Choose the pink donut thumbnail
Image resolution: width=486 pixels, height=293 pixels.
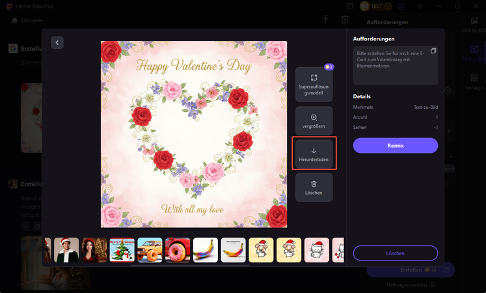click(178, 249)
